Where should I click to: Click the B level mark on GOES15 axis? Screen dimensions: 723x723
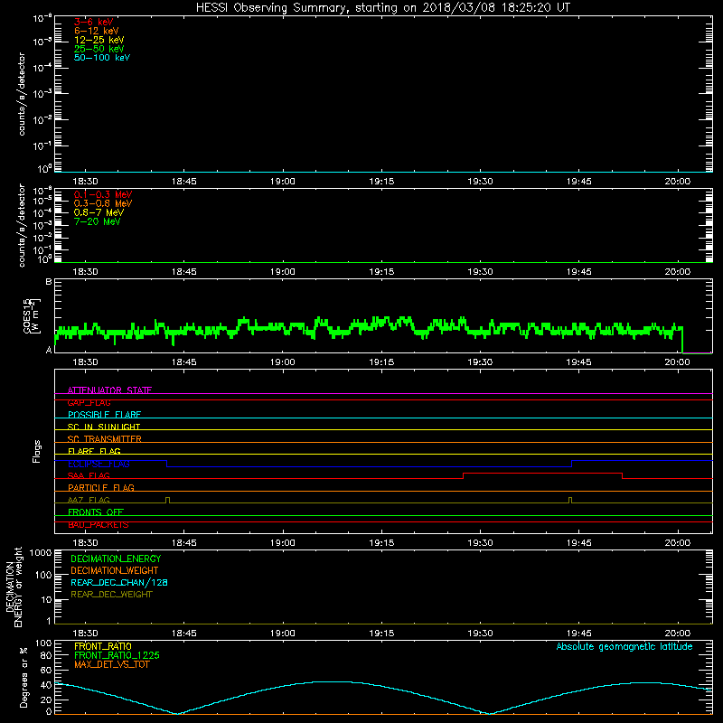49,282
